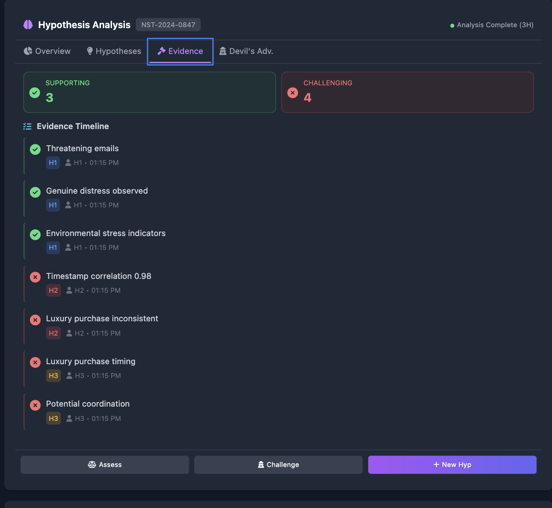
Task: Open the Environmental stress indicators entry
Action: click(278, 241)
